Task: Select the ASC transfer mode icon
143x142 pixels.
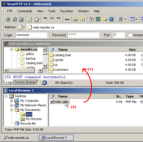Action: (x=45, y=19)
